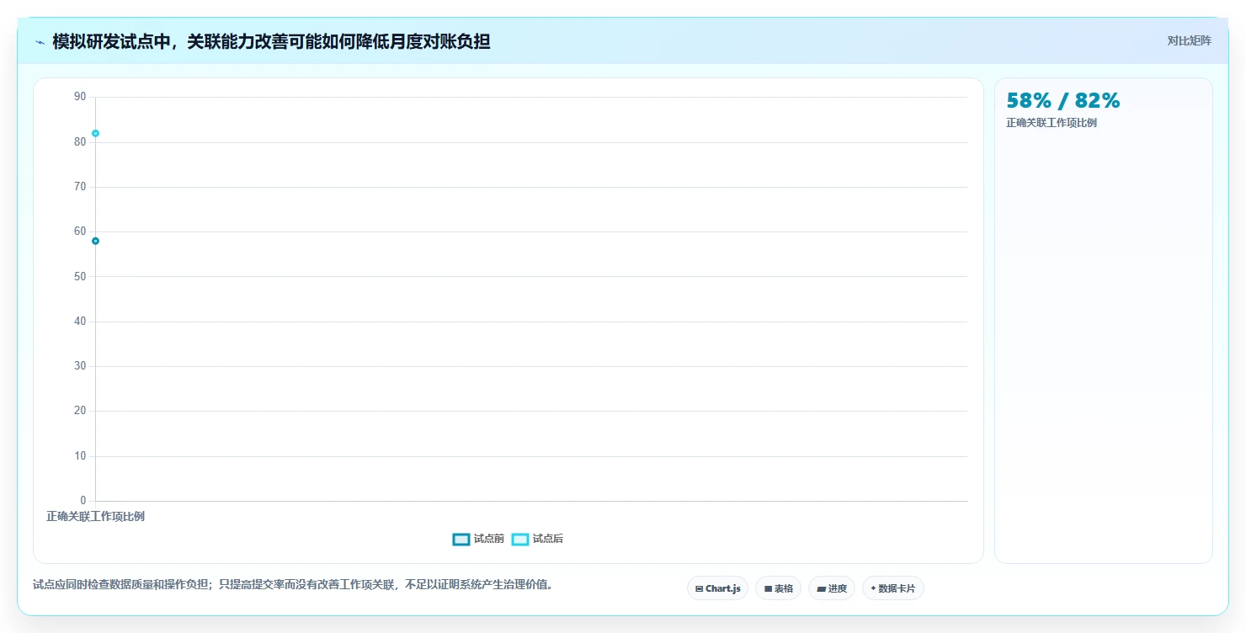Screen dimensions: 1246x633
Task: Click the footnote starting with 试点应同时检查
Action: tap(294, 584)
